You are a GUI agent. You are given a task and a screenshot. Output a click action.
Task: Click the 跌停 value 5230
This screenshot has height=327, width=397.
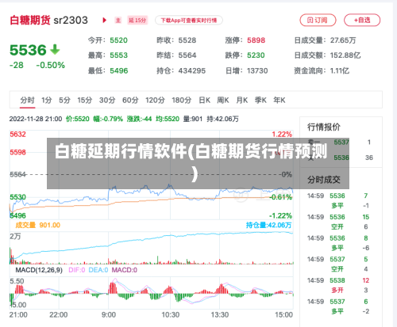256,55
